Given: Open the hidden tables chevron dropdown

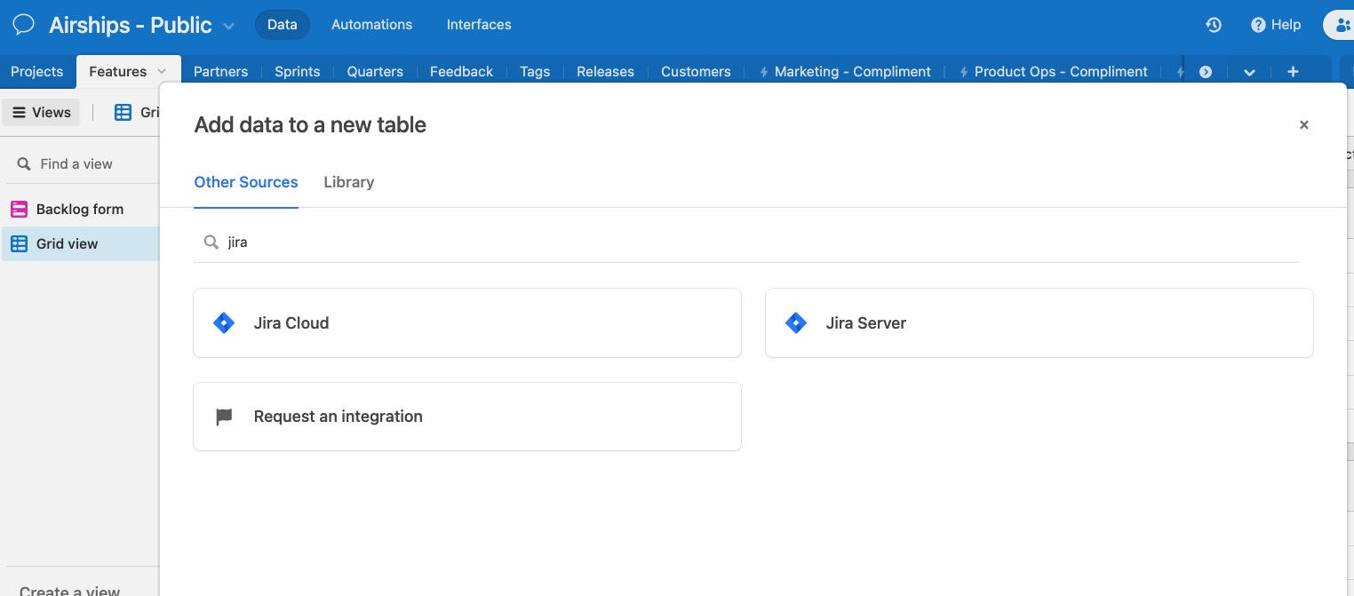Looking at the screenshot, I should point(1249,71).
